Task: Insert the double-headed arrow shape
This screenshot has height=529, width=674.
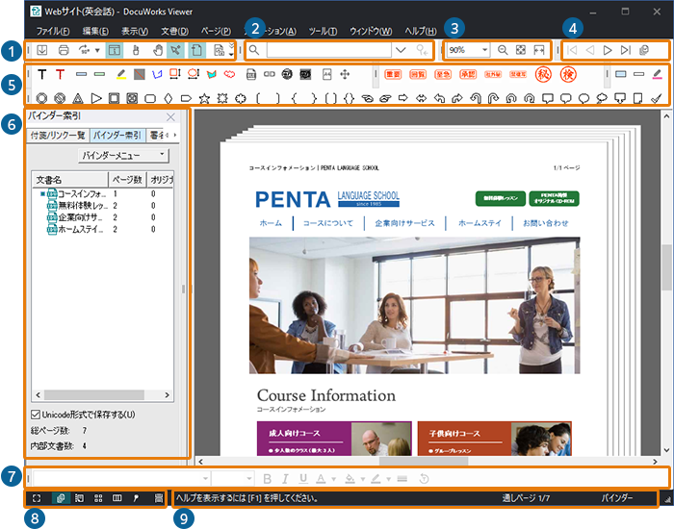Action: (422, 99)
